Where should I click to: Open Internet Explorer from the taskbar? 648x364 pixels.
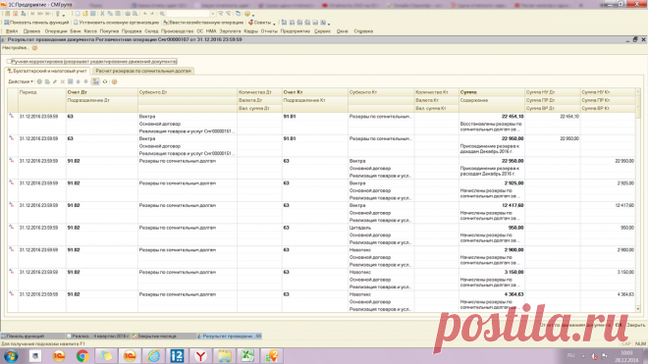pos(153,356)
